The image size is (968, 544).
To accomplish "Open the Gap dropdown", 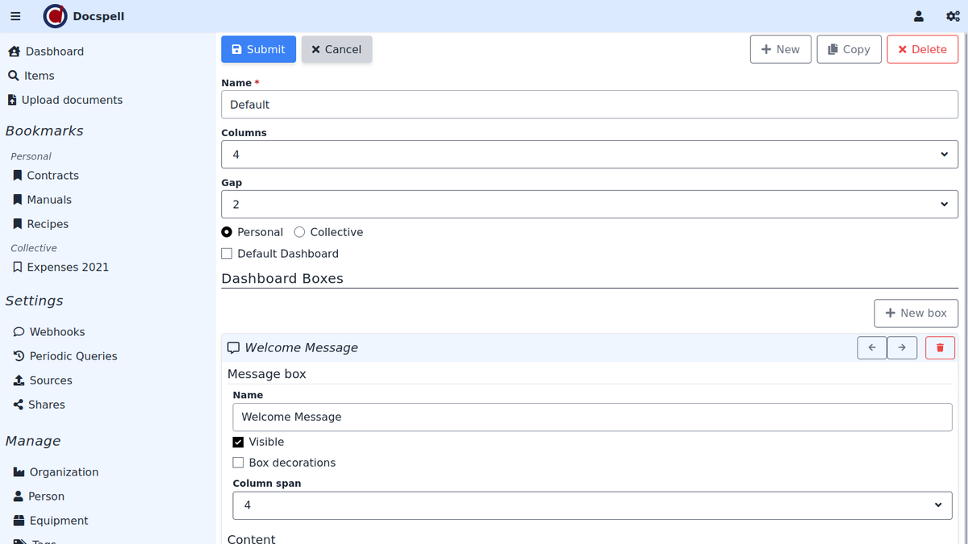I will click(589, 205).
